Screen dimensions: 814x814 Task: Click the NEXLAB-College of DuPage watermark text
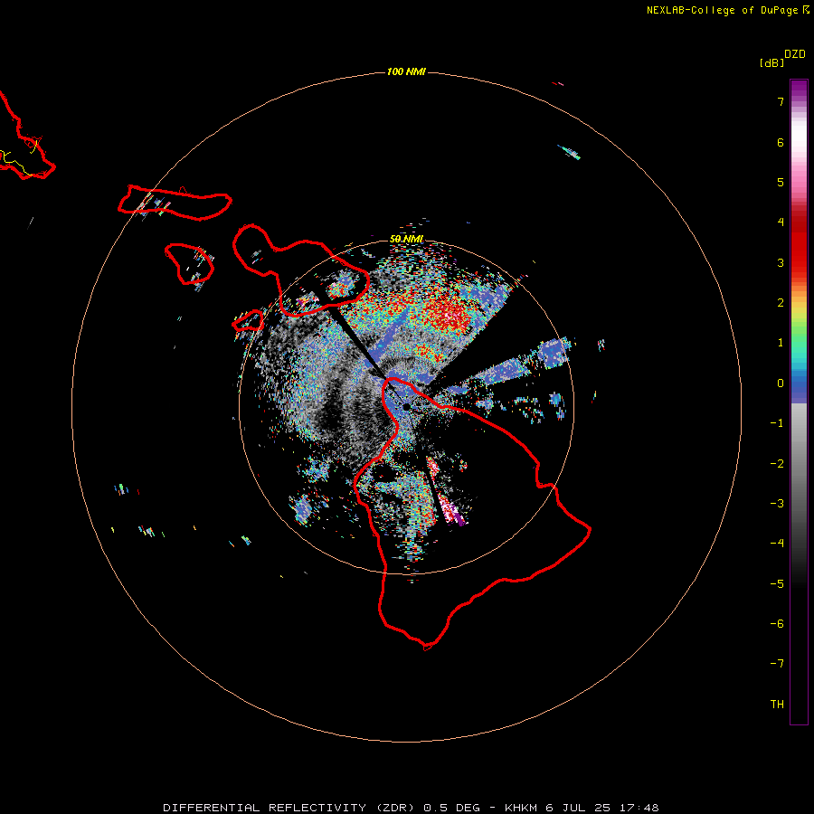(722, 10)
